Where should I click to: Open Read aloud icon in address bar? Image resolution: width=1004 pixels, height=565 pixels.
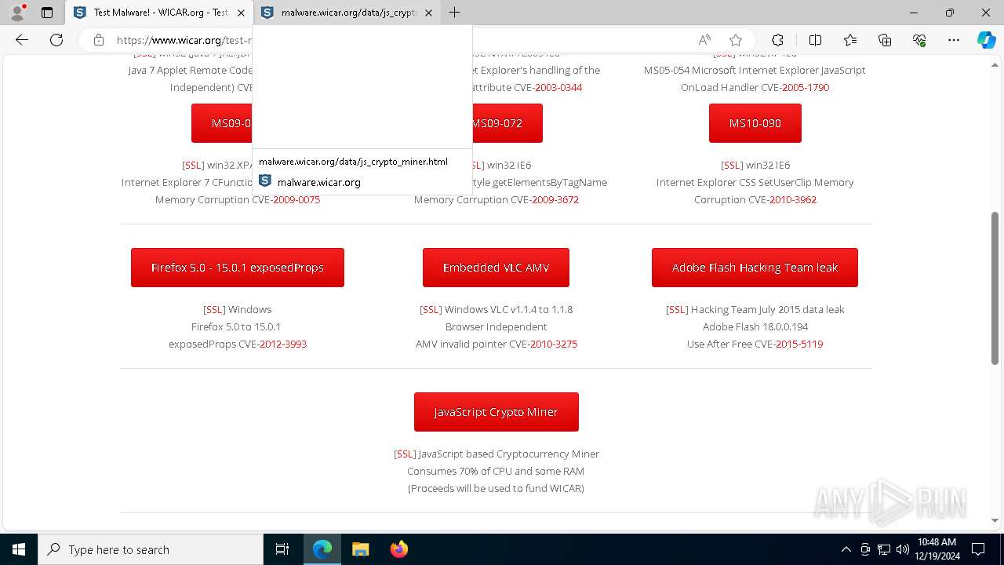click(x=704, y=40)
